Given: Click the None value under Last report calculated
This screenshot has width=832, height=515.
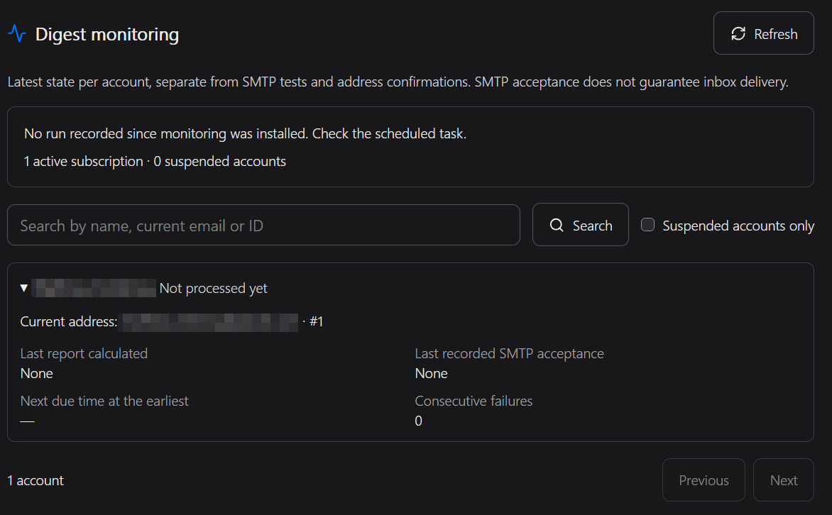Looking at the screenshot, I should tap(37, 373).
